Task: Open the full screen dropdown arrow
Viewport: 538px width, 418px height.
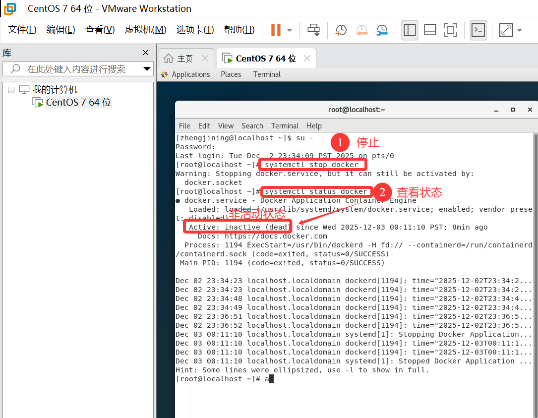Action: pos(519,30)
